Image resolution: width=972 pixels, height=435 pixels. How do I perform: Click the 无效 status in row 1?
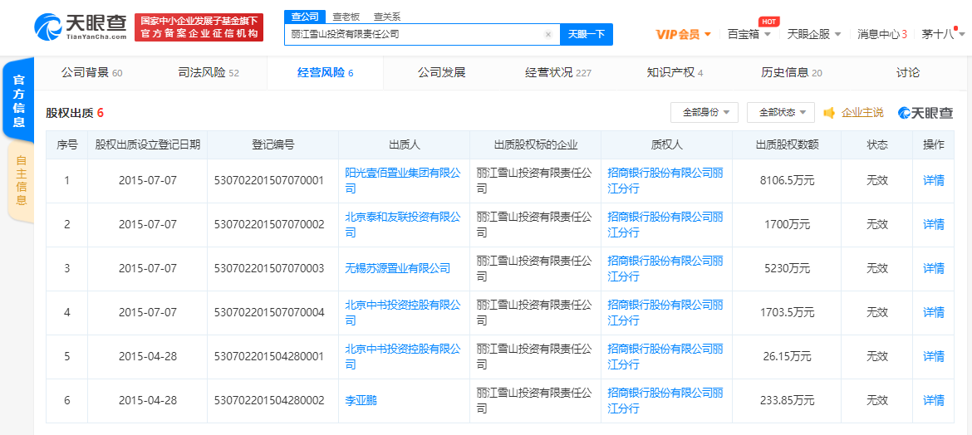pos(877,180)
